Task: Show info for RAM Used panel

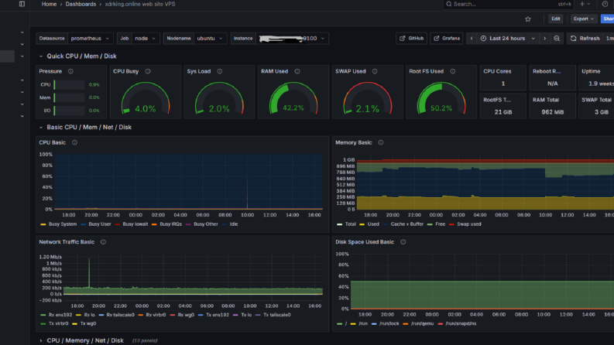Action: point(297,71)
